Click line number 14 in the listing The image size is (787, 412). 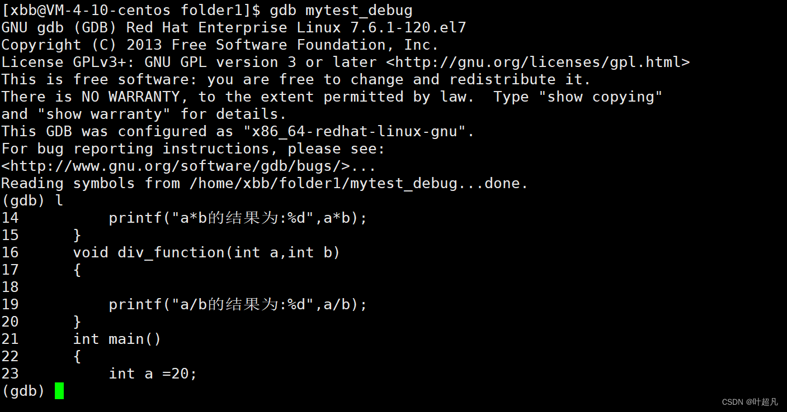(x=10, y=218)
